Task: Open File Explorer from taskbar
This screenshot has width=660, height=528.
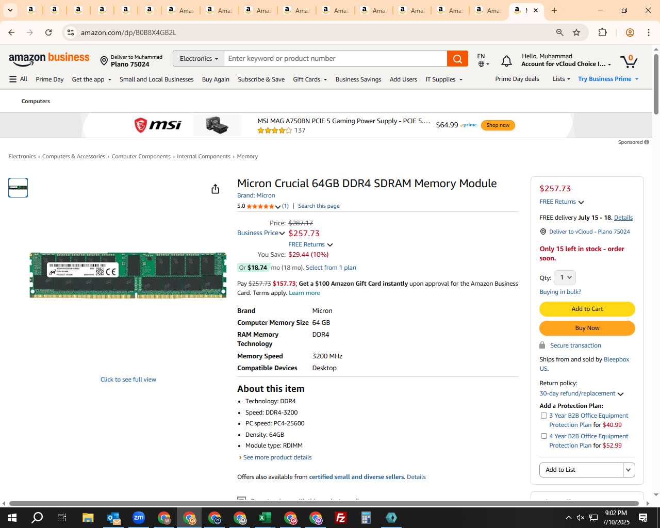Action: 88,518
